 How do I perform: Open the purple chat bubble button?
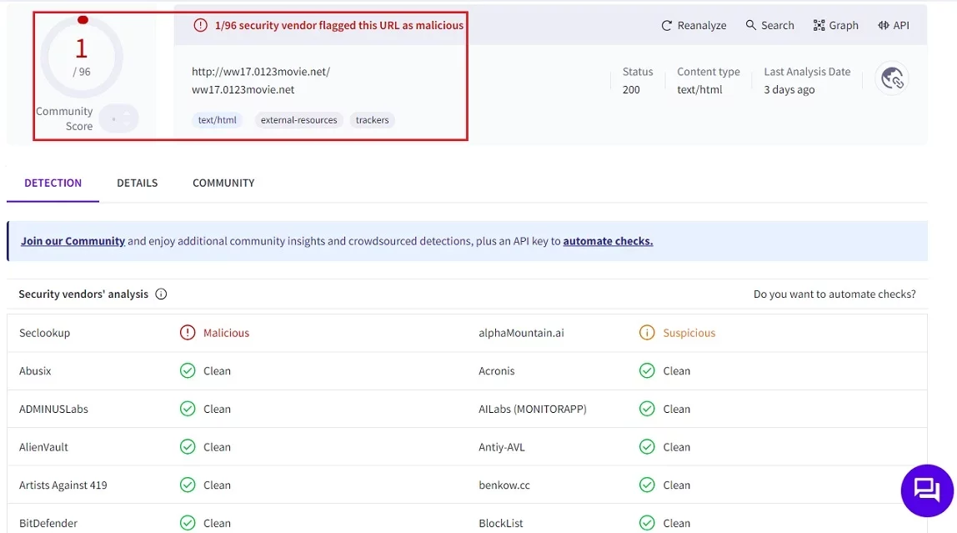click(x=927, y=490)
